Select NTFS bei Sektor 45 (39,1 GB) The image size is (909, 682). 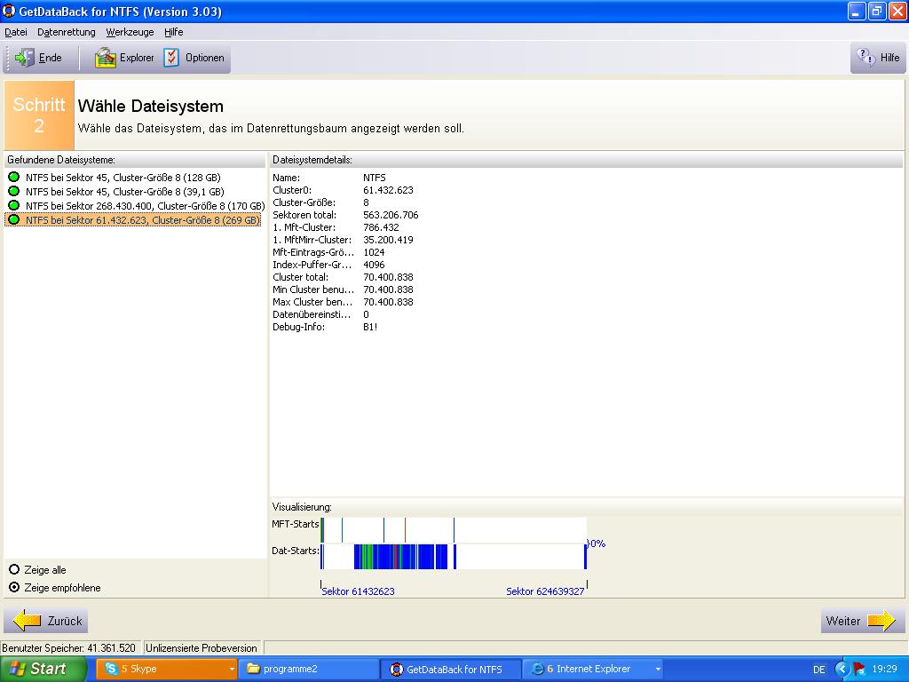click(x=124, y=192)
